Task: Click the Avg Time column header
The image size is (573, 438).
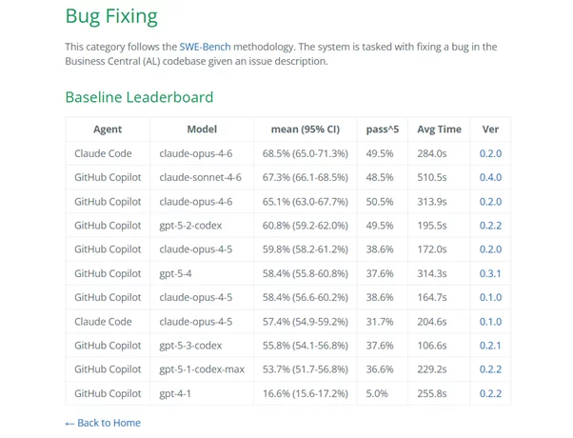Action: pyautogui.click(x=439, y=129)
